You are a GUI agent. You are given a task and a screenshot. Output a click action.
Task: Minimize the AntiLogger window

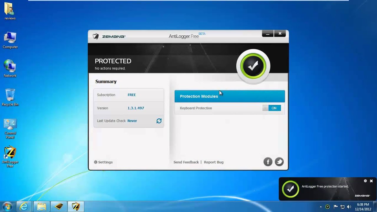click(x=268, y=34)
